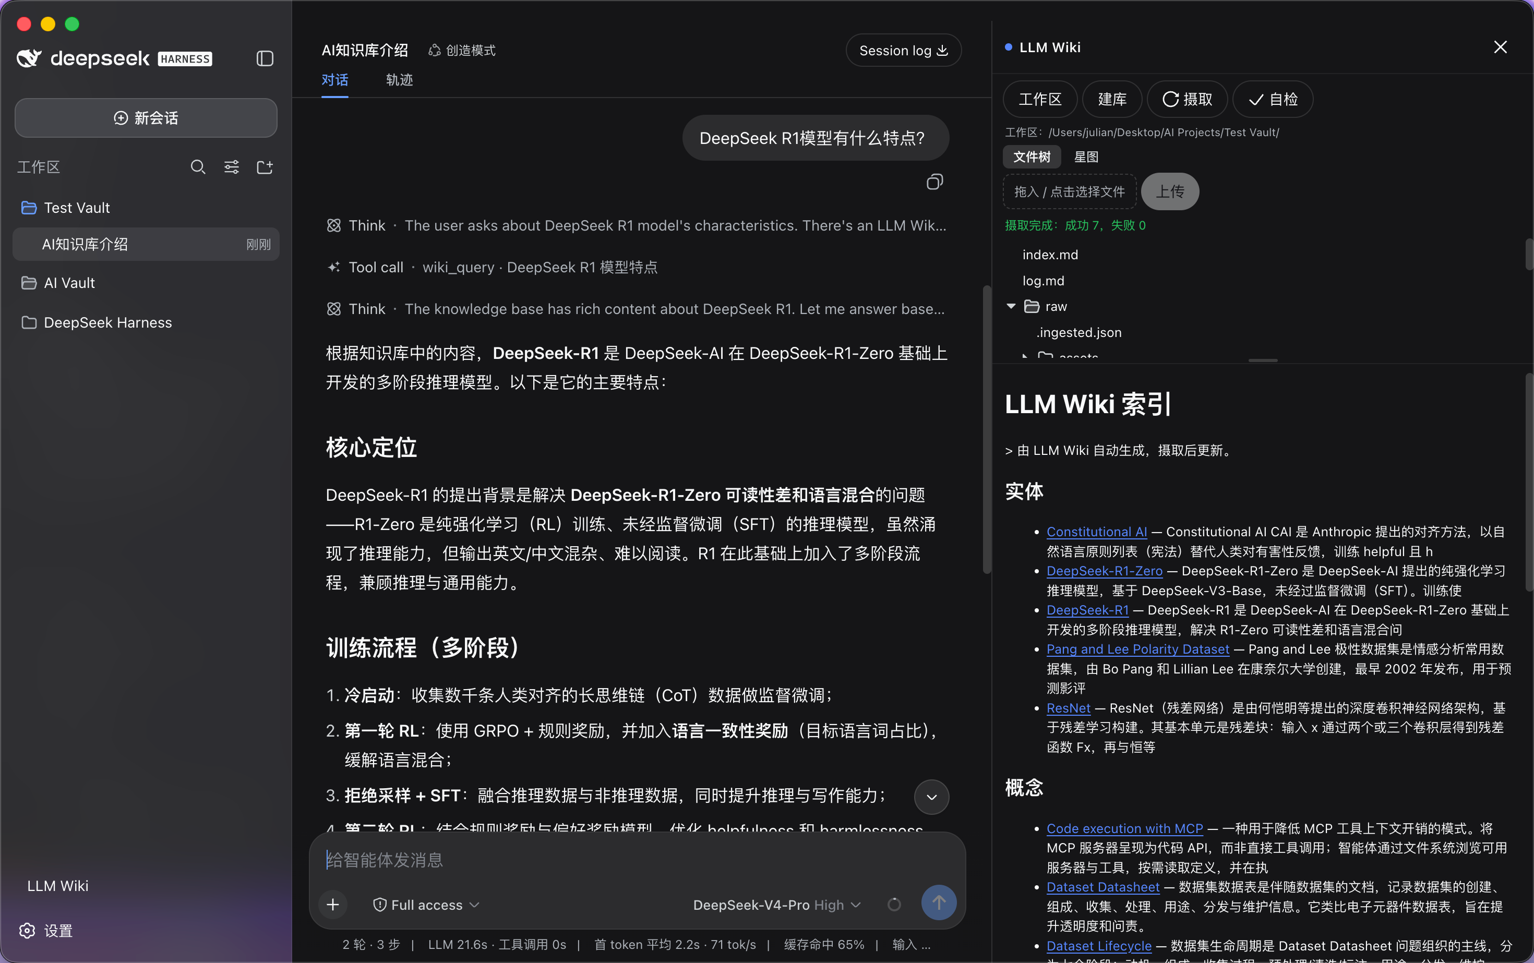1534x963 pixels.
Task: Click the 创造模式 mode indicator
Action: coord(462,50)
